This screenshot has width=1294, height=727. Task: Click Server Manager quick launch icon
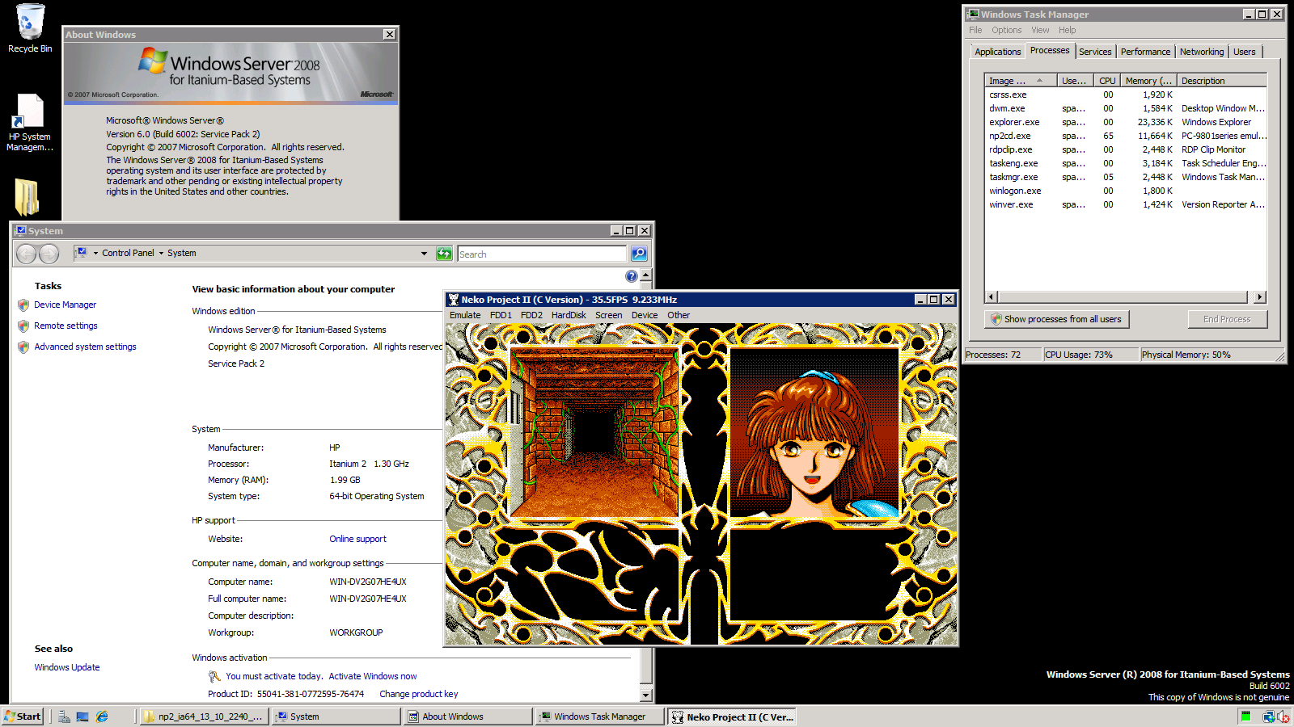(64, 716)
